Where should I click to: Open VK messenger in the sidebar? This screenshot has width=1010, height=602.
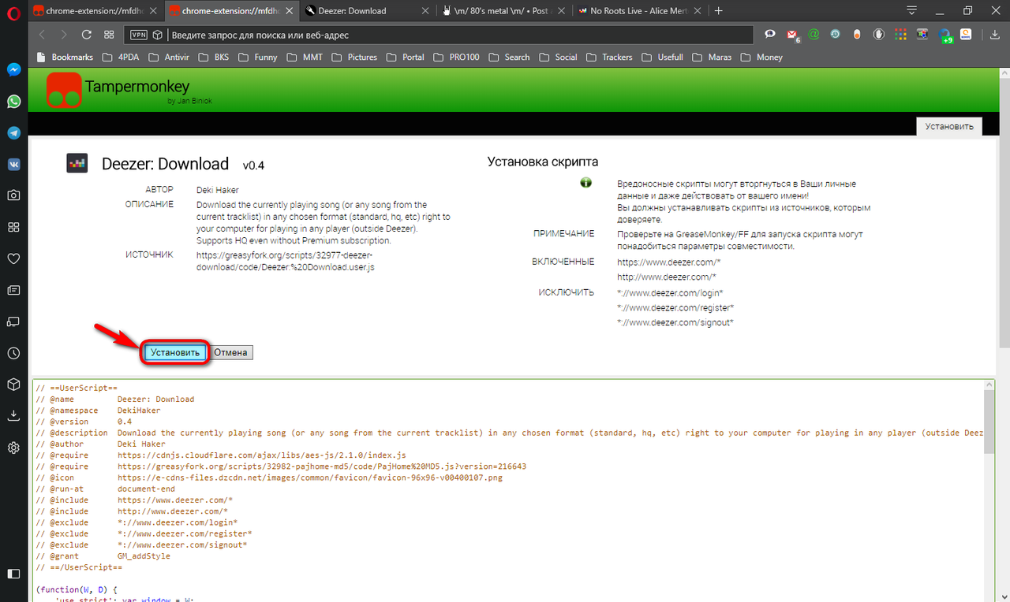coord(13,164)
